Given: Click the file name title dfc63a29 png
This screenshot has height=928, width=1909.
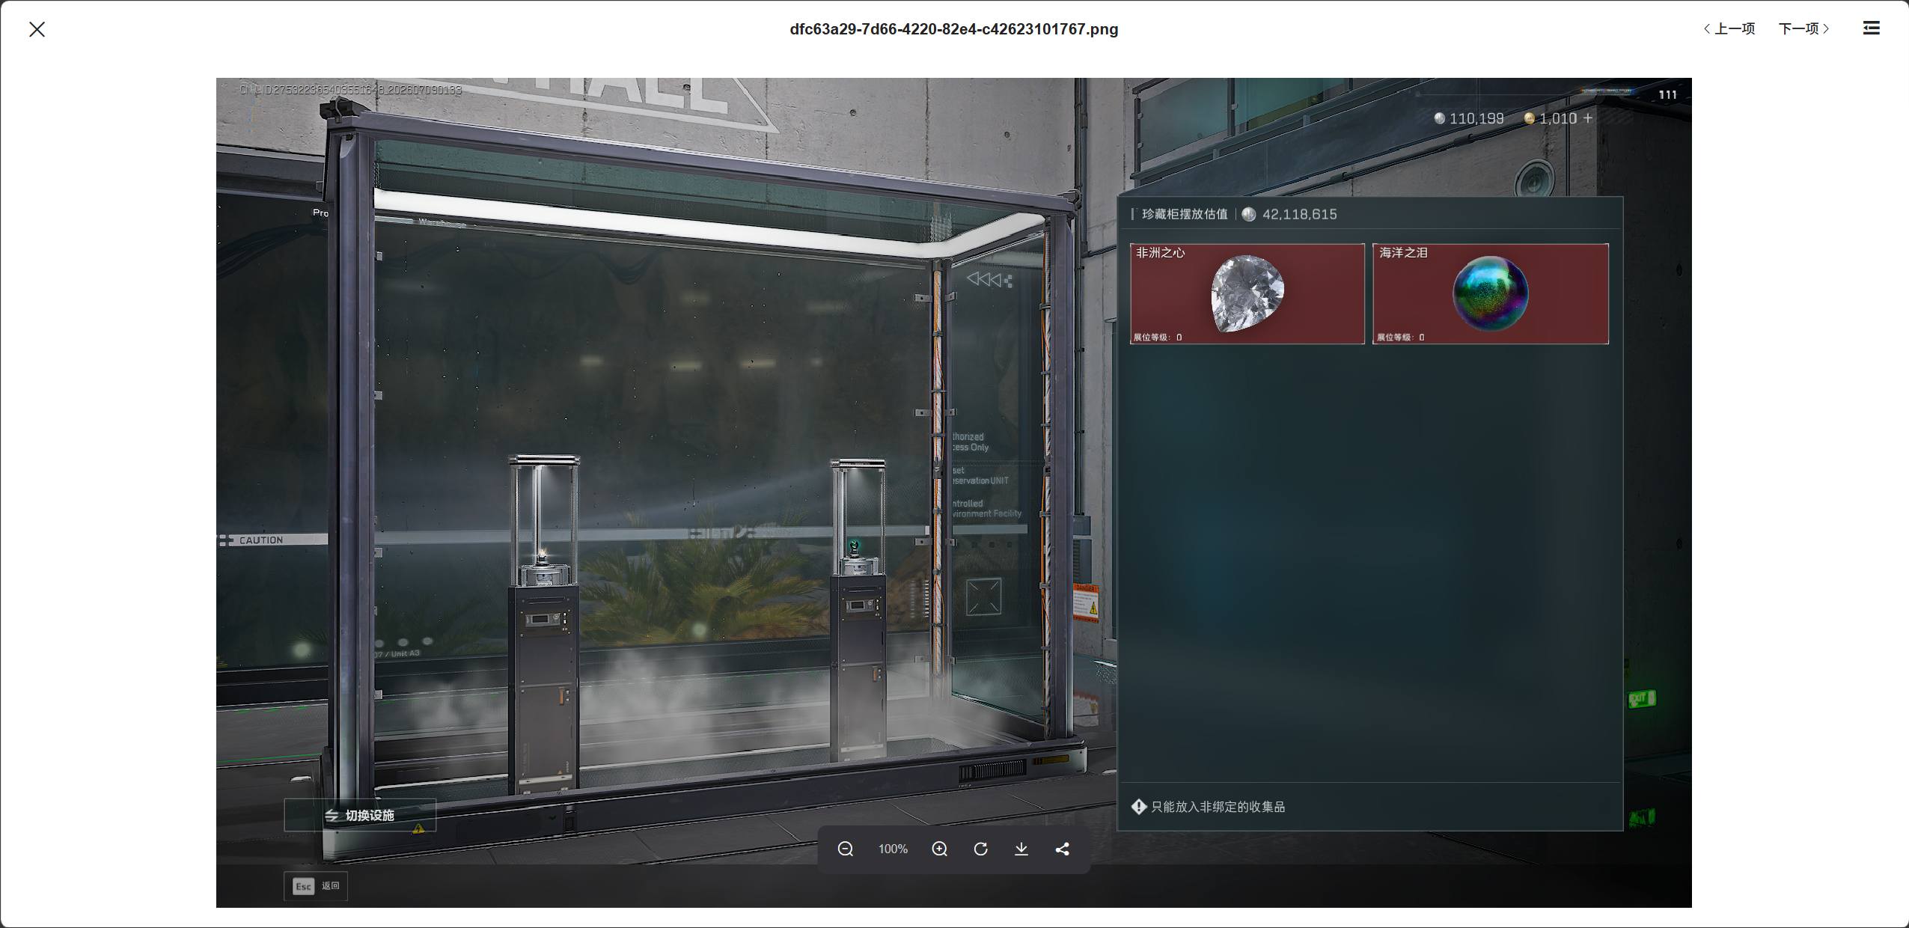Looking at the screenshot, I should pos(954,29).
